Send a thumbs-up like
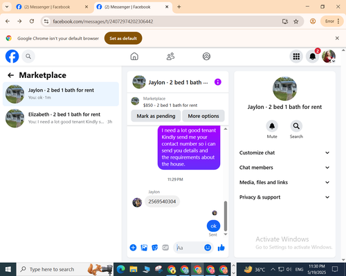This screenshot has height=276, width=346. point(221,248)
